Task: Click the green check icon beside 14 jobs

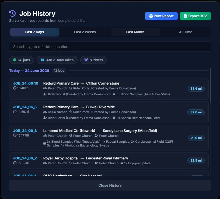Action: click(x=15, y=60)
